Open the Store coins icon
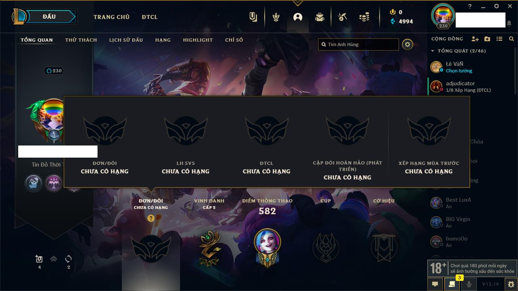This screenshot has width=518, height=291. [x=364, y=17]
